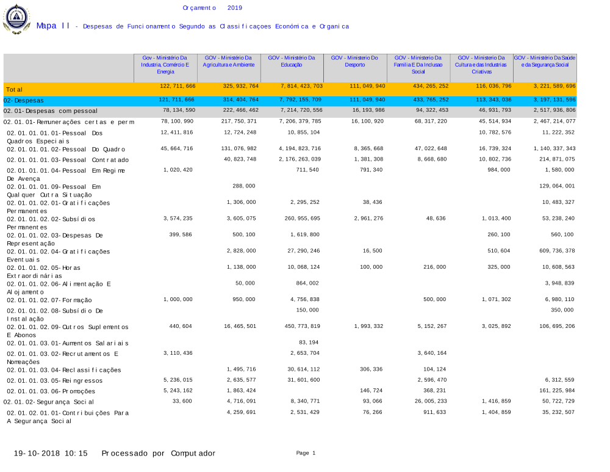
Task: Select the Ministério Do Desporto column header
Action: [x=354, y=61]
